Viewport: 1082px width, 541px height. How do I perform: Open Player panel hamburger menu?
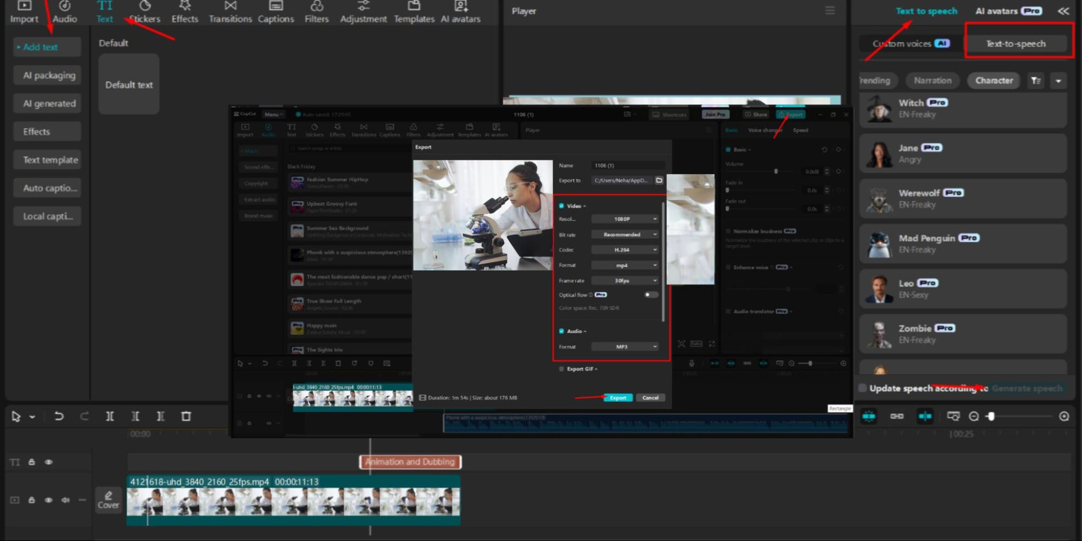tap(830, 11)
